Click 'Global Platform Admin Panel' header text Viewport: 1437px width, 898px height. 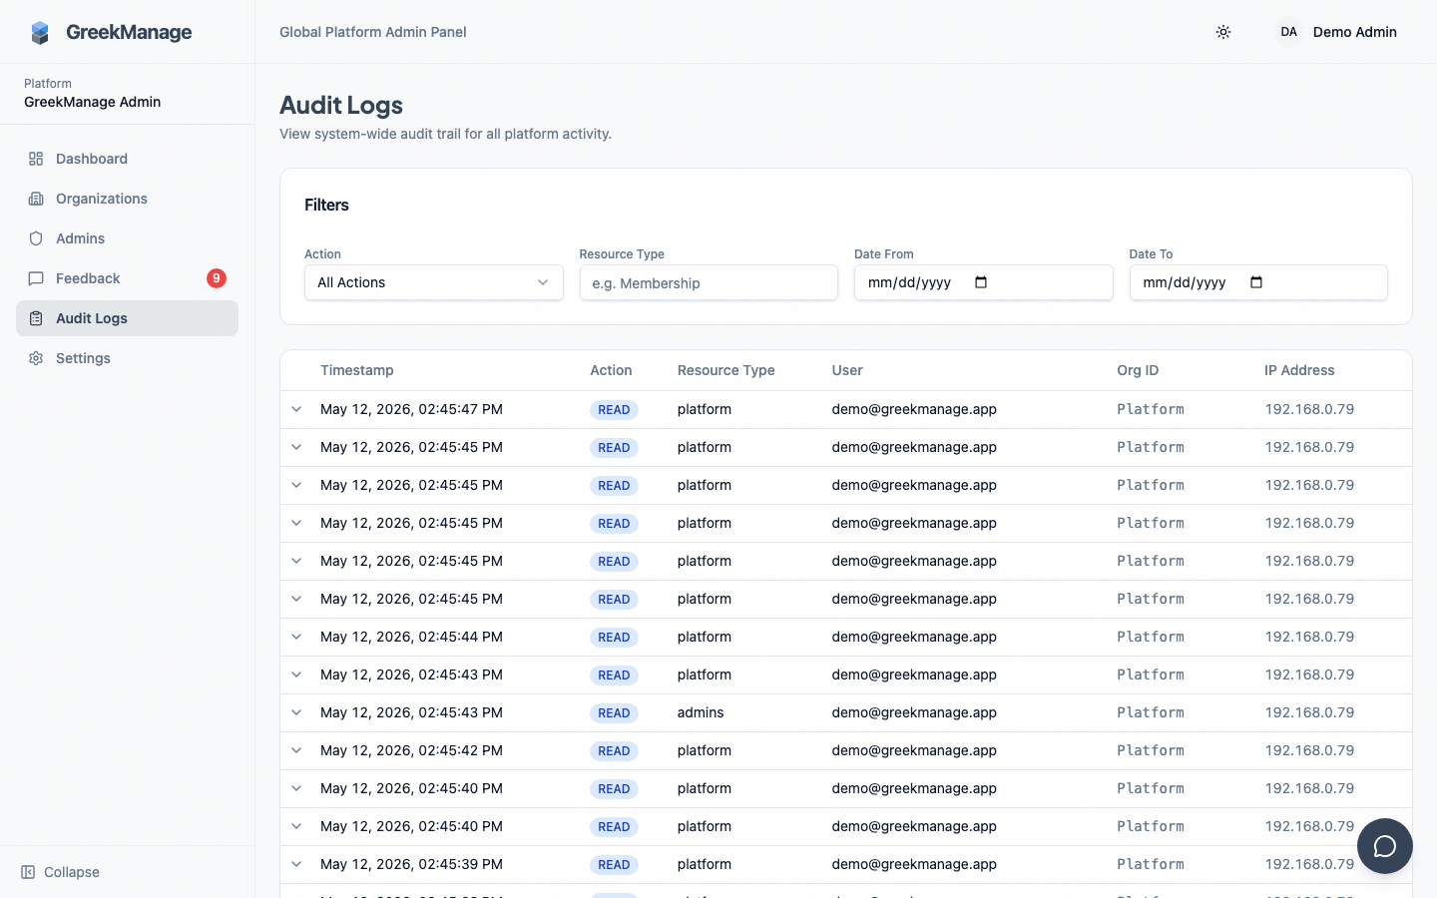pyautogui.click(x=373, y=32)
